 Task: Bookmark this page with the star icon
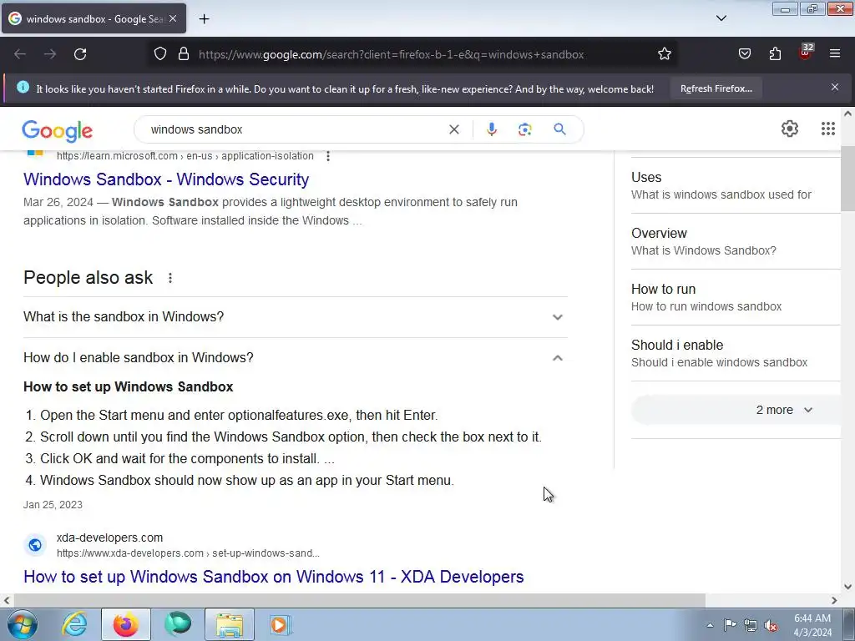(x=664, y=54)
